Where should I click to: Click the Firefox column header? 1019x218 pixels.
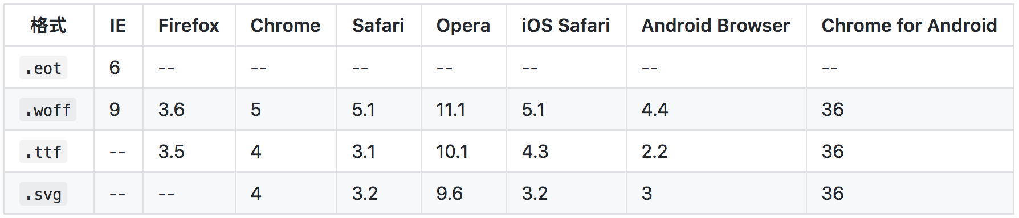click(189, 26)
